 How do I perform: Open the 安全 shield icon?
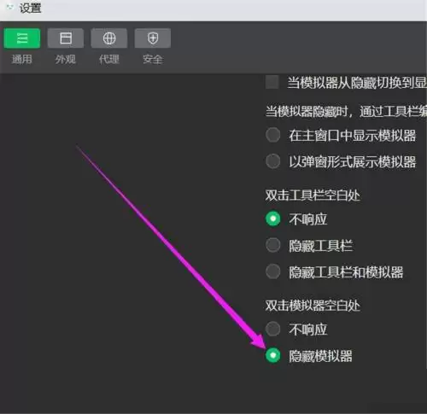153,38
